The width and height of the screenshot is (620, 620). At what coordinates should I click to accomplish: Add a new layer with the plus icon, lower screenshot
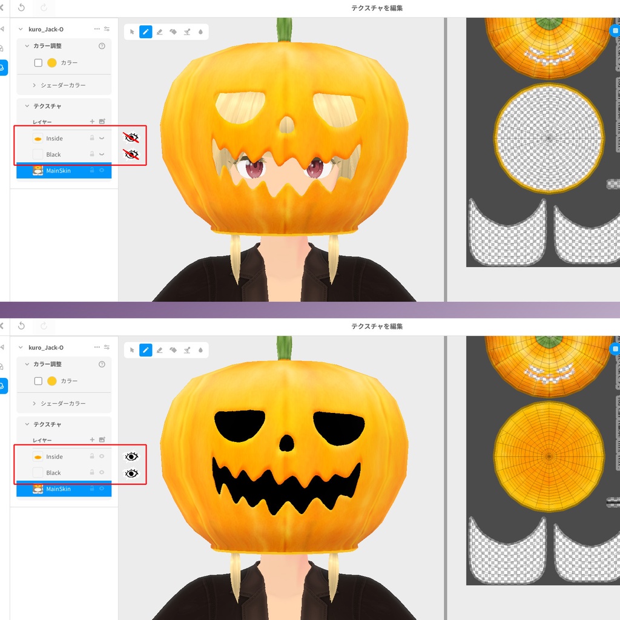(x=92, y=440)
